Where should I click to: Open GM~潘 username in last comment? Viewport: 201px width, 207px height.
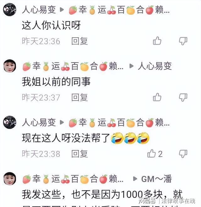[x=156, y=179]
